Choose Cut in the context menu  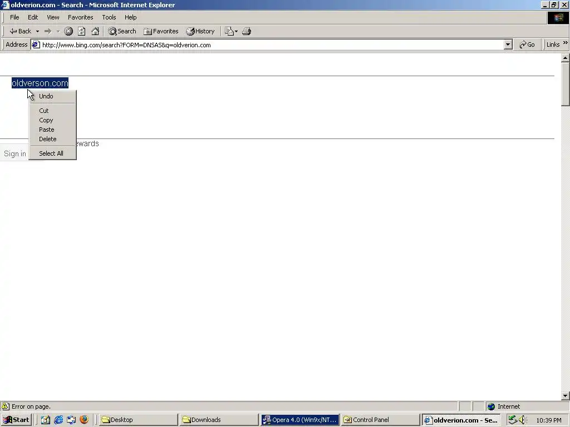click(43, 111)
